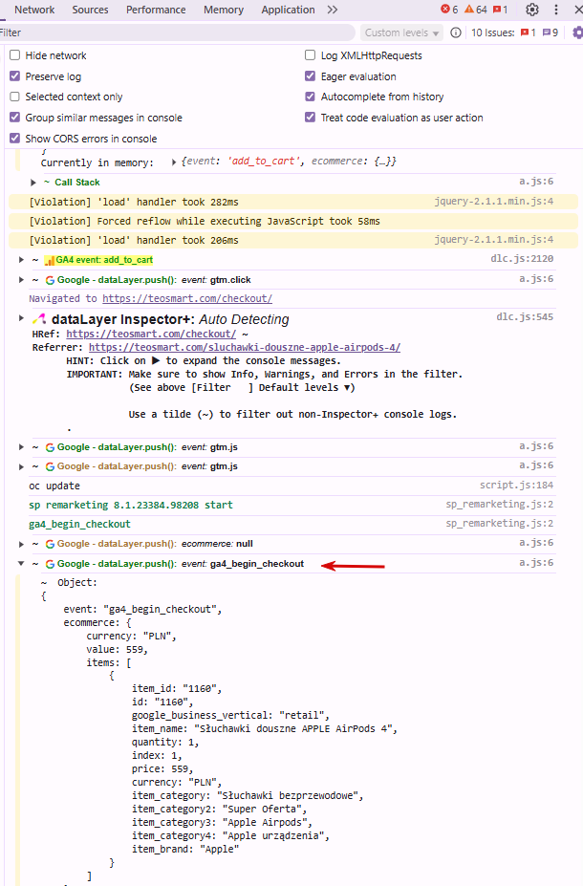Collapse the ga4_begin_checkout dataLayer.push message

tap(21, 563)
